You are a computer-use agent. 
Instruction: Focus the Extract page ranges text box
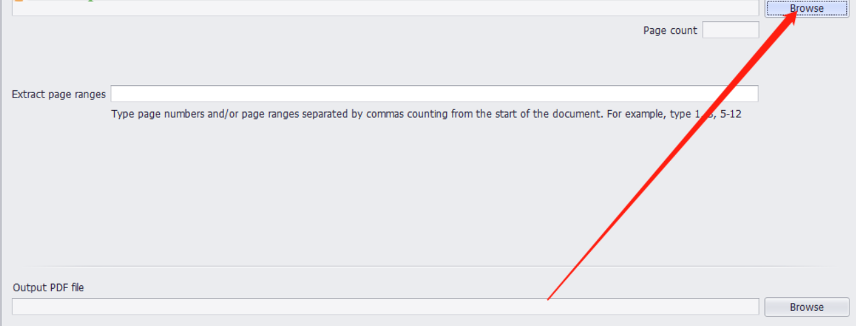tap(434, 94)
